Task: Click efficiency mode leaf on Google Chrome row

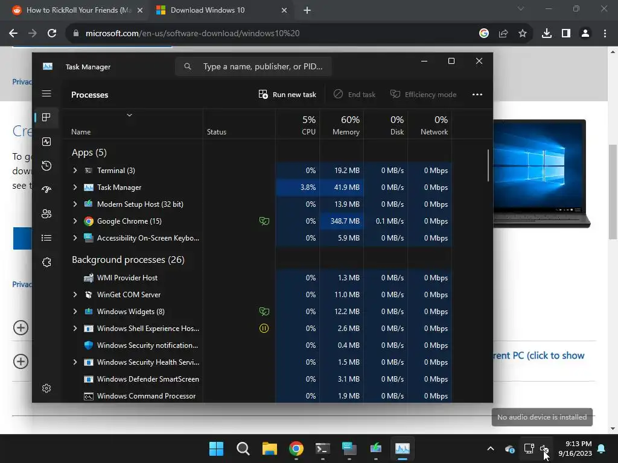Action: (x=264, y=221)
